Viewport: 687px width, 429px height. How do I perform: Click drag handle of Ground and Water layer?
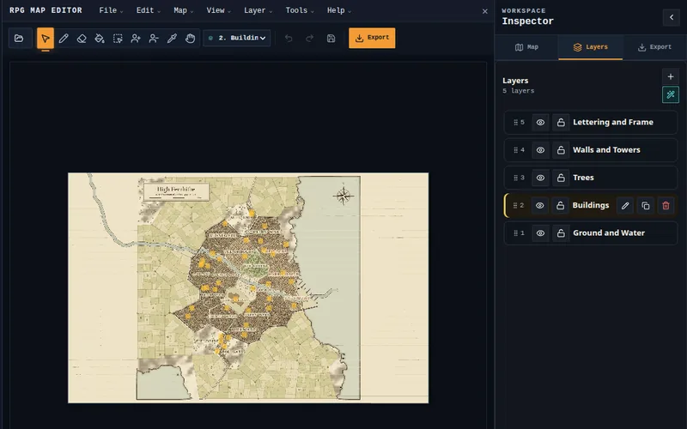click(x=516, y=233)
